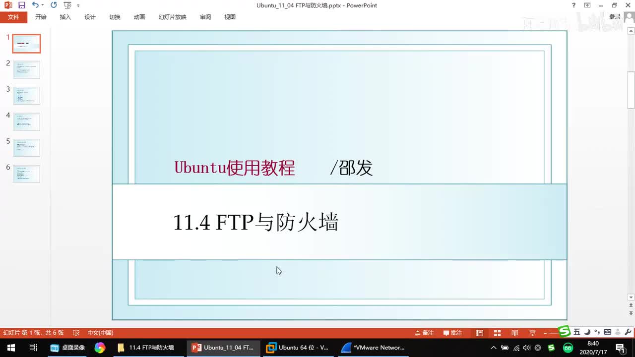Click the spell check icon in status bar
Image resolution: width=635 pixels, height=357 pixels.
pos(76,333)
